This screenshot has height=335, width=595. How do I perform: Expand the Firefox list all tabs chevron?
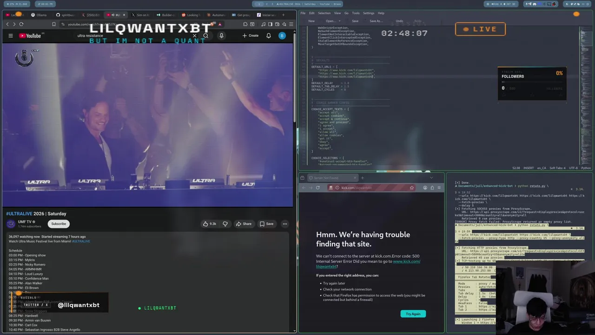pyautogui.click(x=431, y=178)
